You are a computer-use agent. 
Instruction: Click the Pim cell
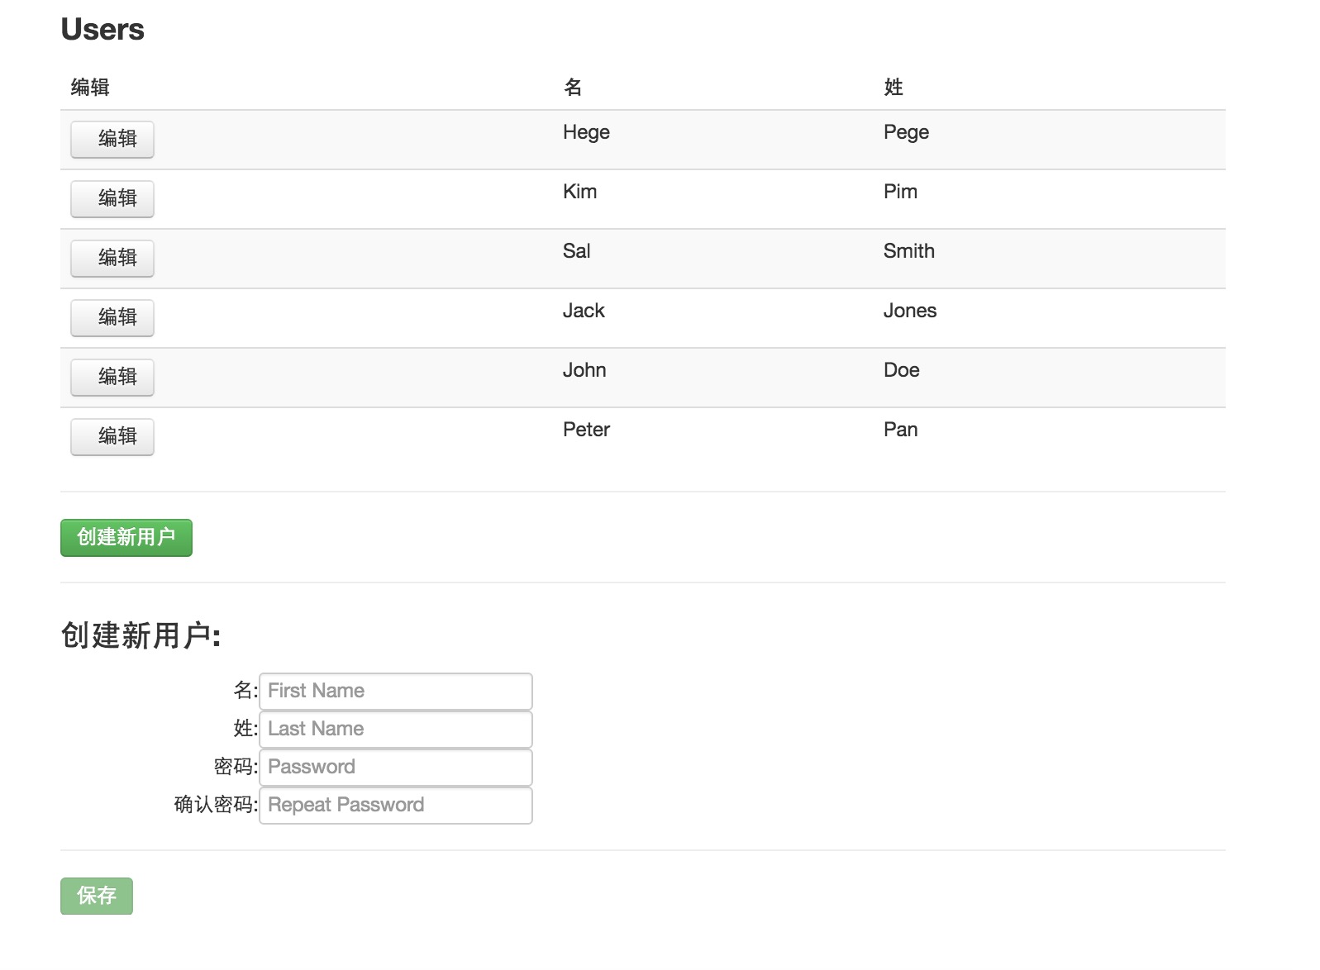[900, 192]
